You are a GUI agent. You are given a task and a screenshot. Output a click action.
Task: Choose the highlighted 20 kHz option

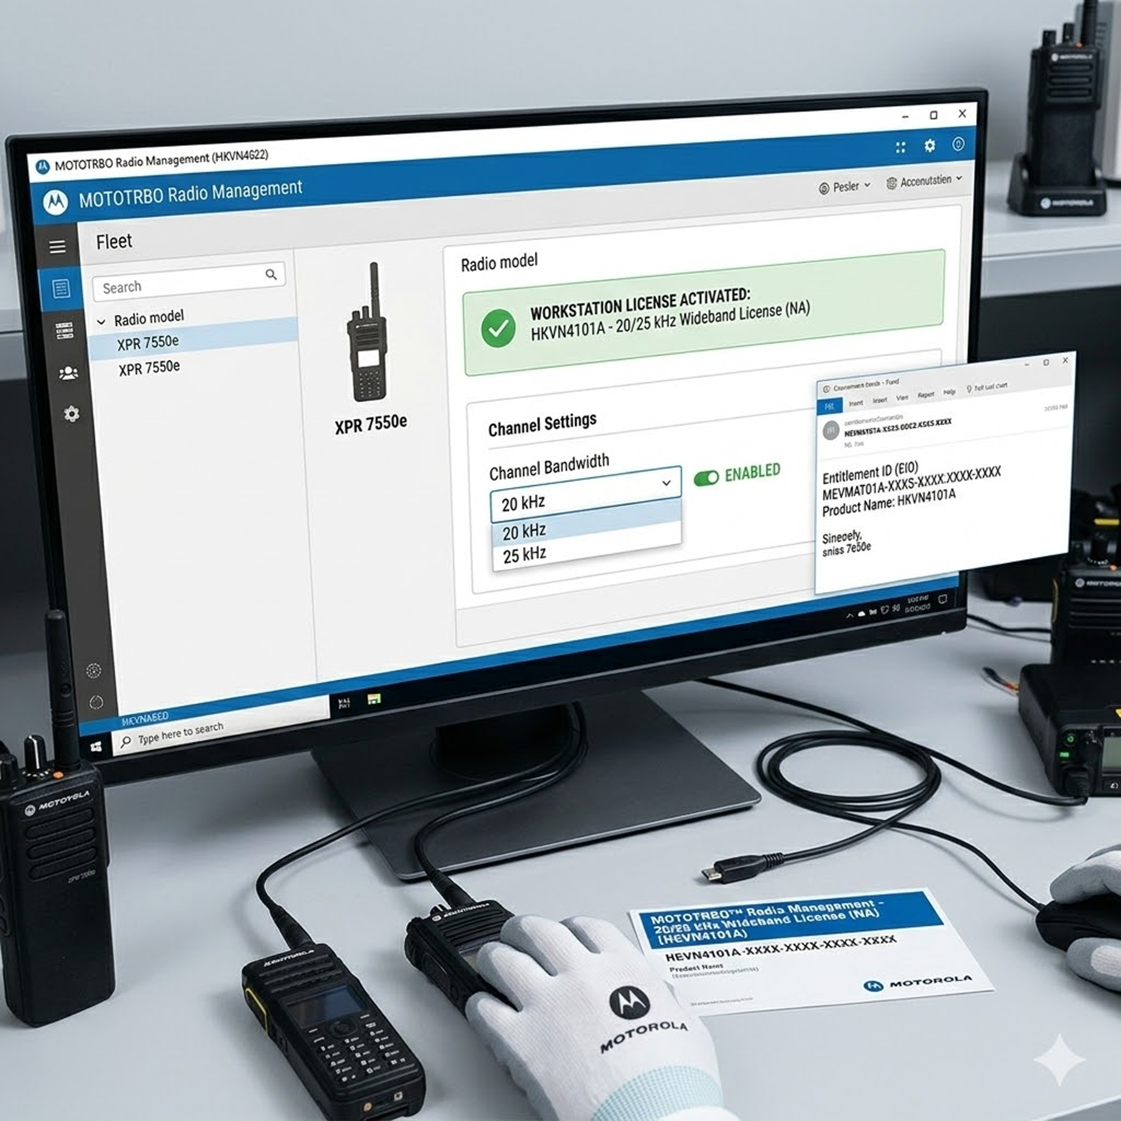(524, 531)
